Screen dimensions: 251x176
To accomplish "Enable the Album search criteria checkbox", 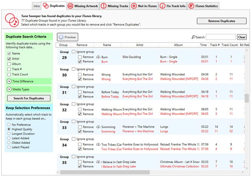I will point(9,64).
